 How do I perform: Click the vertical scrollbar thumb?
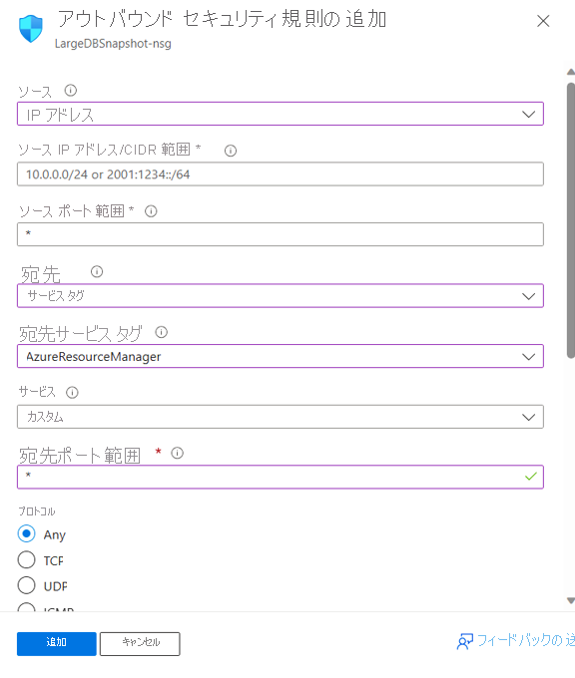coord(571,220)
